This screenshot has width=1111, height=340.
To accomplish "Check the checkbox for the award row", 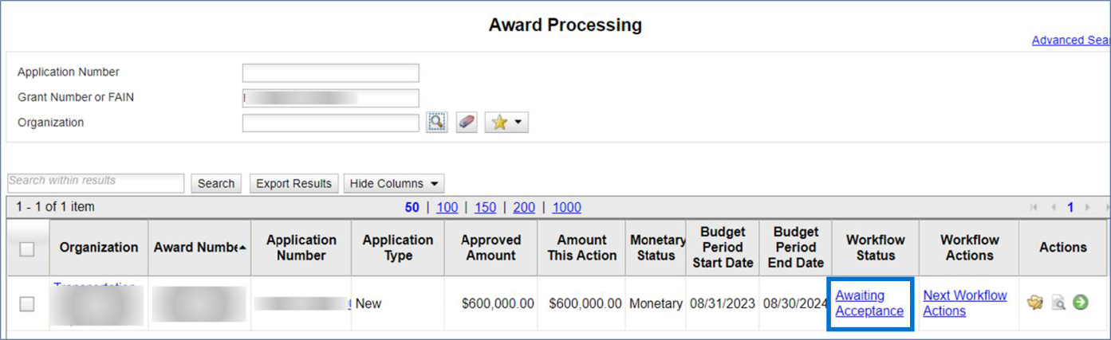I will pos(27,303).
